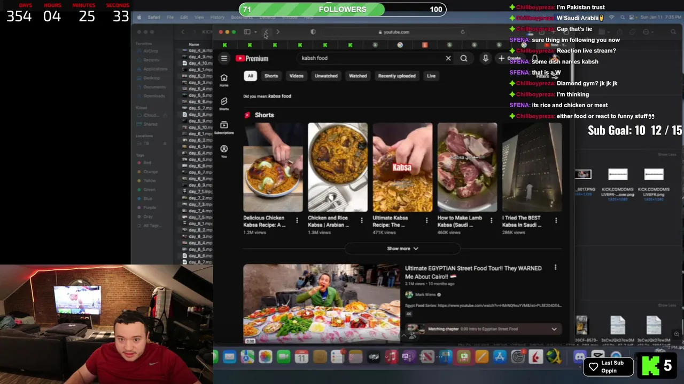Open Delicious Chicken Kabsa Recipe short thumbnail
Viewport: 684px width, 384px height.
click(273, 167)
